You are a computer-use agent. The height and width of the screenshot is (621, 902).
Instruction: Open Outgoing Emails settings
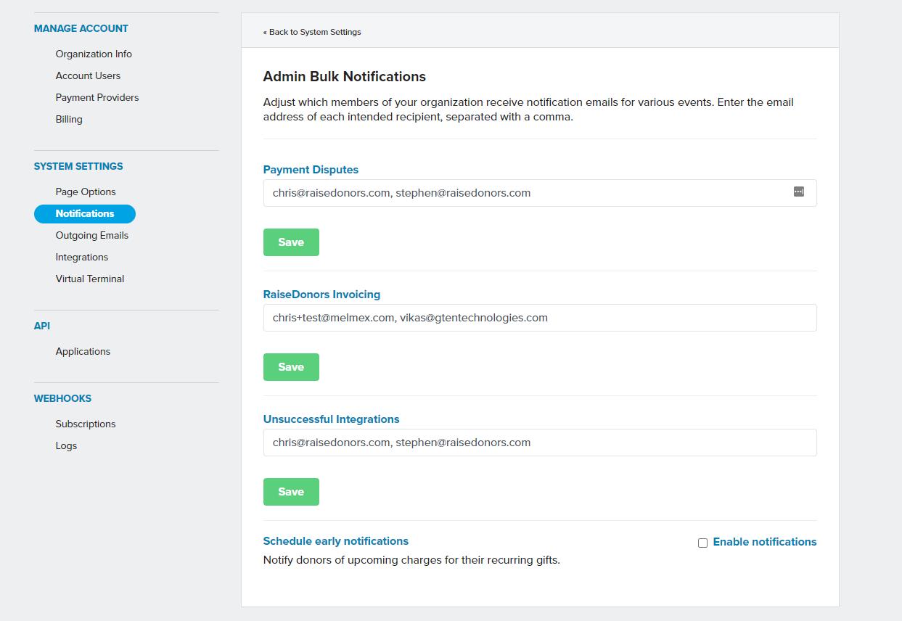point(92,235)
